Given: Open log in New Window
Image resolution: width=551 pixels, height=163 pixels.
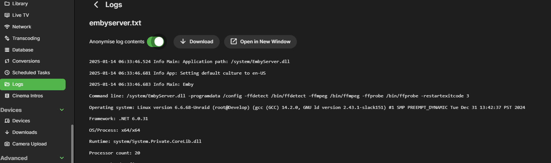Looking at the screenshot, I should (x=260, y=42).
